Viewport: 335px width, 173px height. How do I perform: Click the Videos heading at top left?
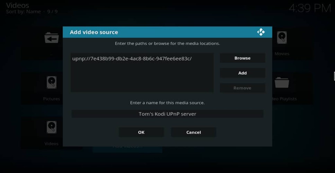18,5
